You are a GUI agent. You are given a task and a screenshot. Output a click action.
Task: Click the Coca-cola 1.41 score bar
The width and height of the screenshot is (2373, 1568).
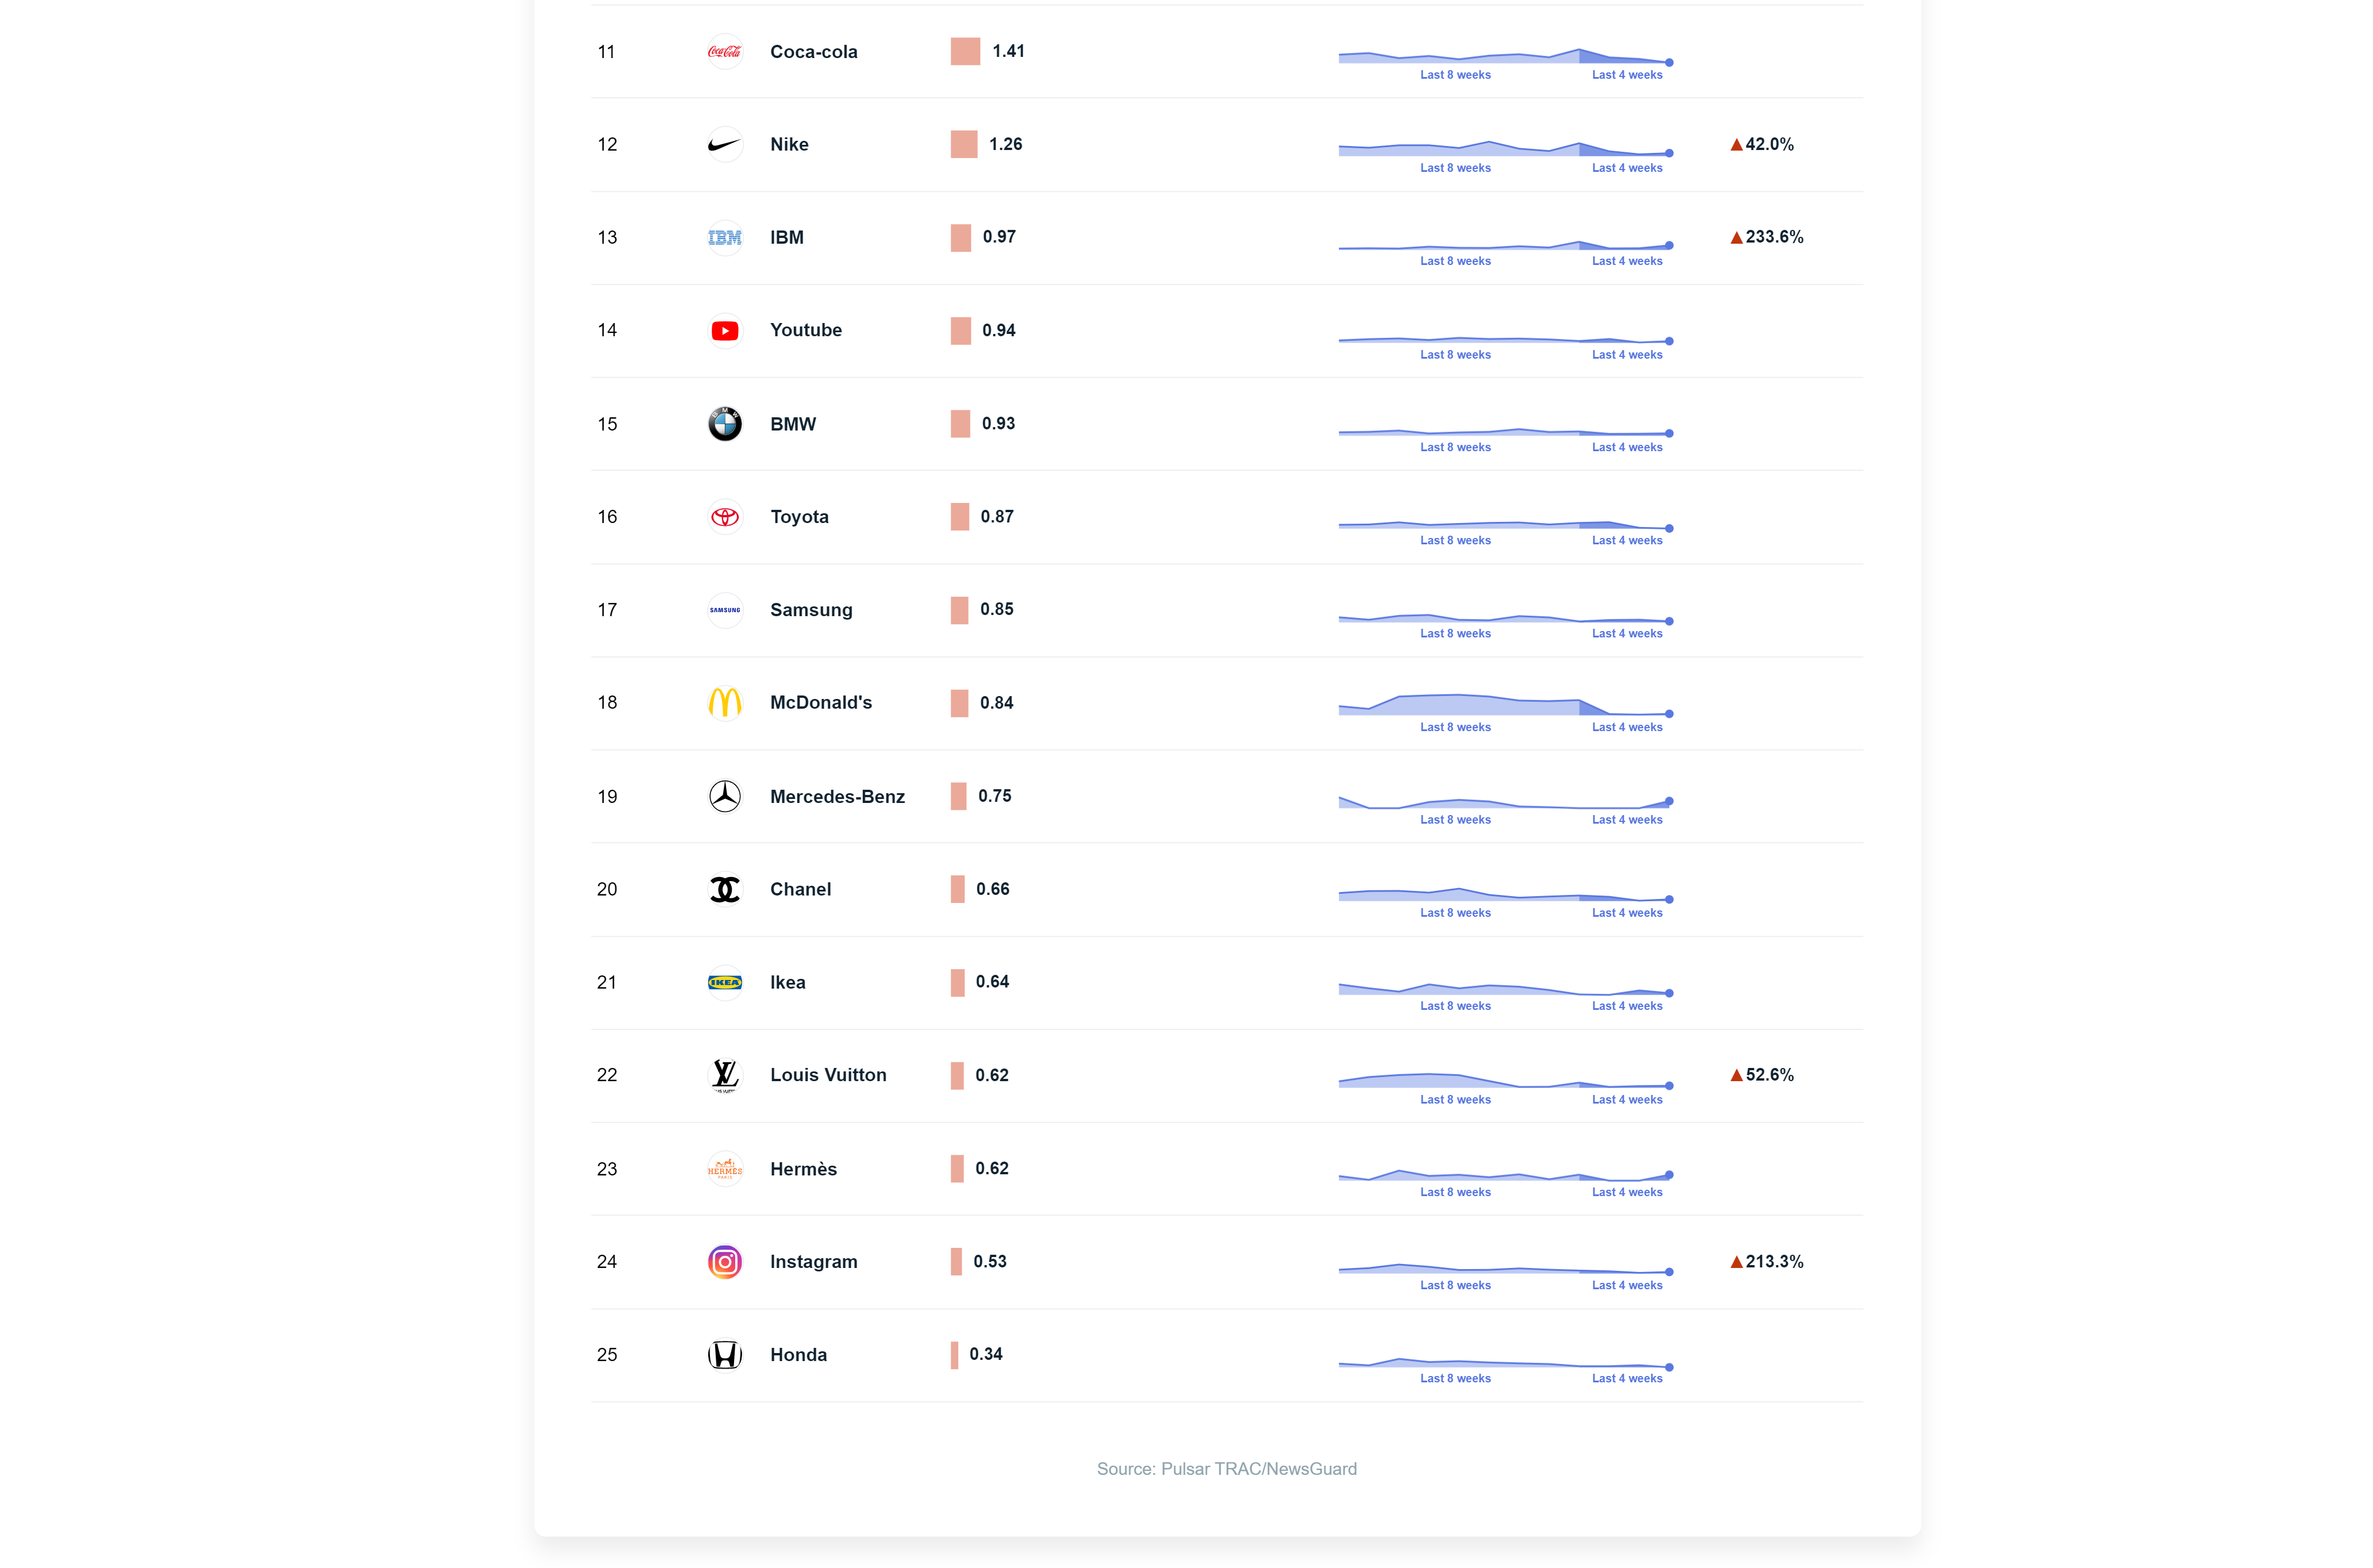(x=965, y=52)
